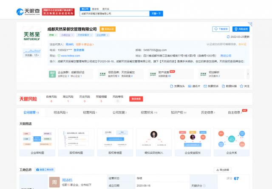Open the 项目品牌 天然呆餐饮 card

tap(121, 74)
